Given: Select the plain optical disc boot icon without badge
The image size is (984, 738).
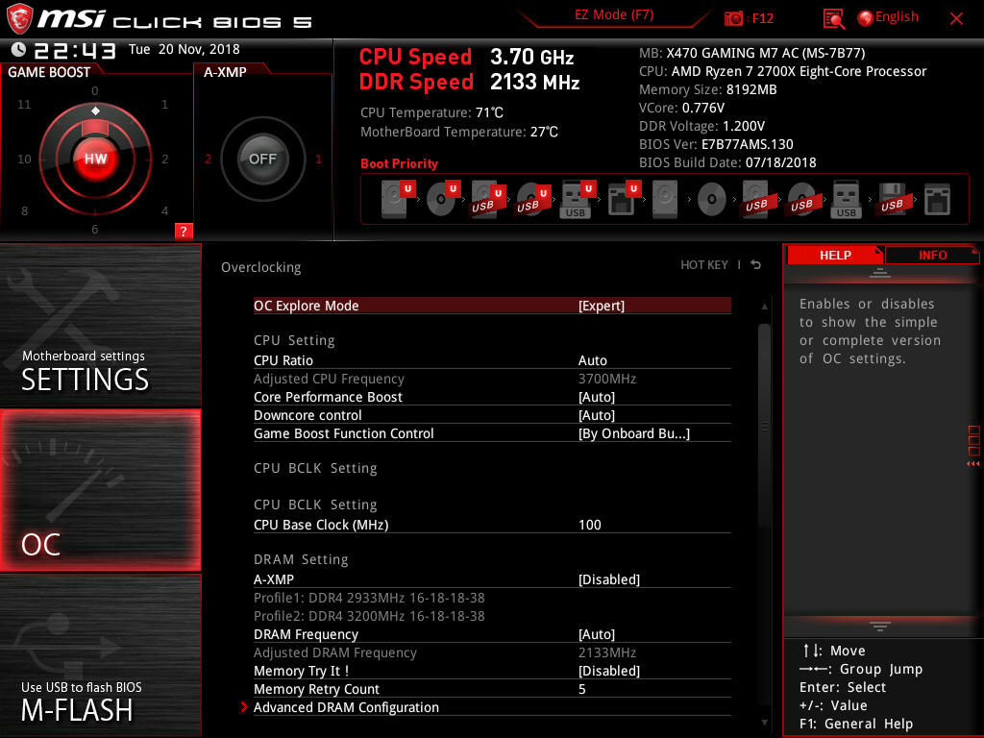Looking at the screenshot, I should coord(712,200).
